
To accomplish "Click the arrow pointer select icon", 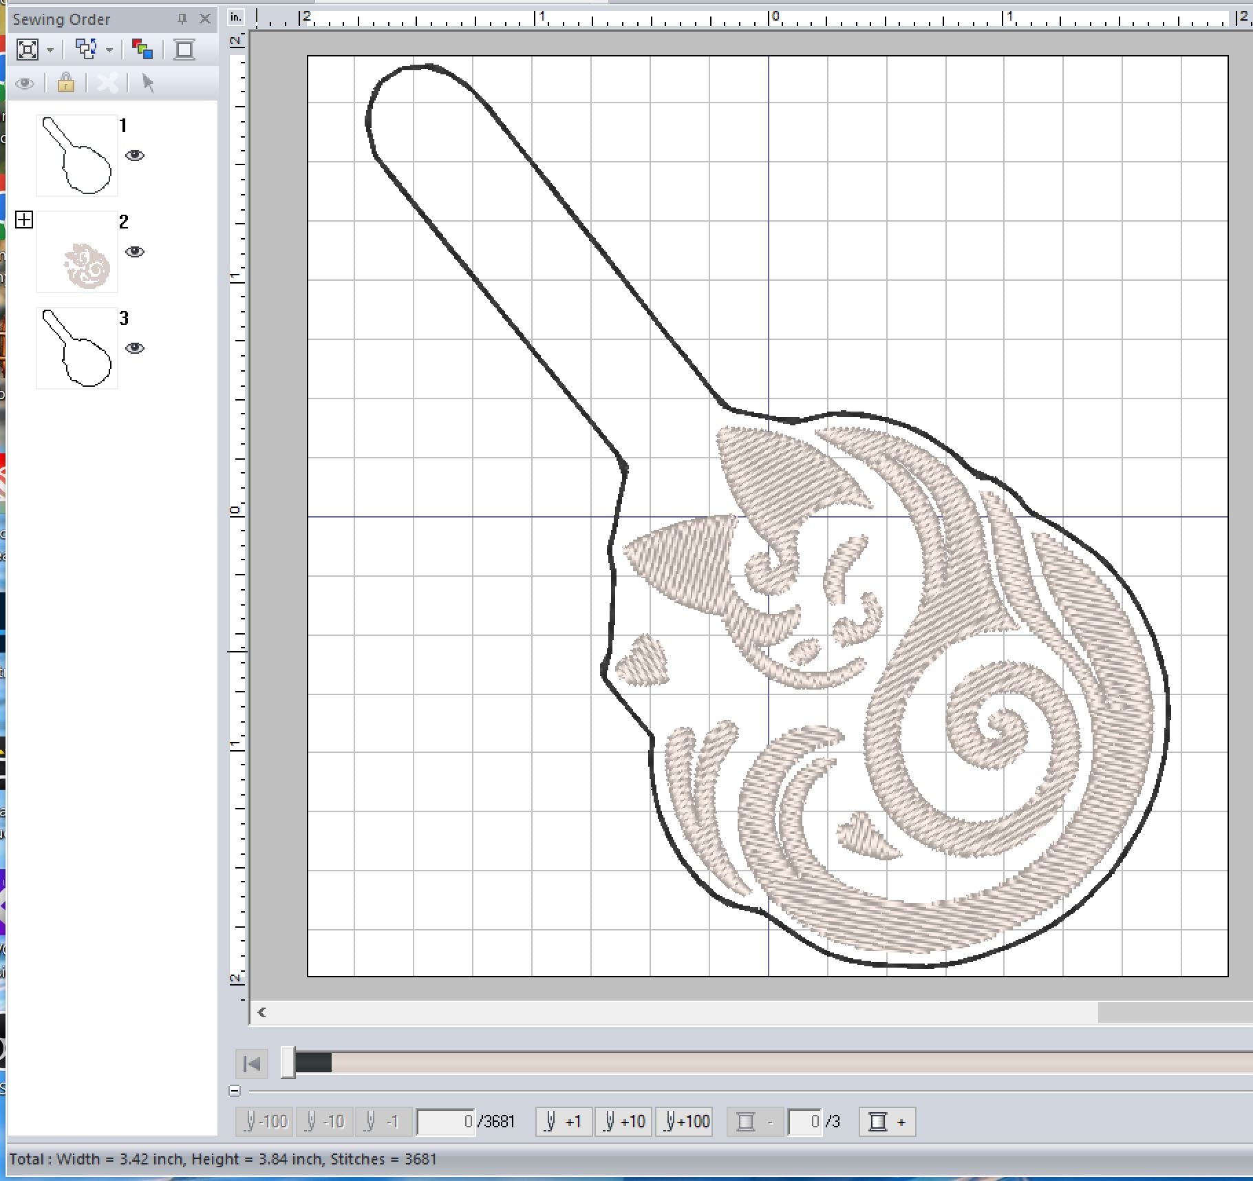I will (147, 83).
